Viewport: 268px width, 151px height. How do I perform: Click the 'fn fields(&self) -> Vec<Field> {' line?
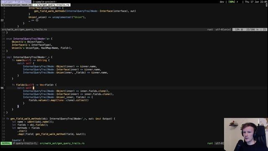(34, 85)
